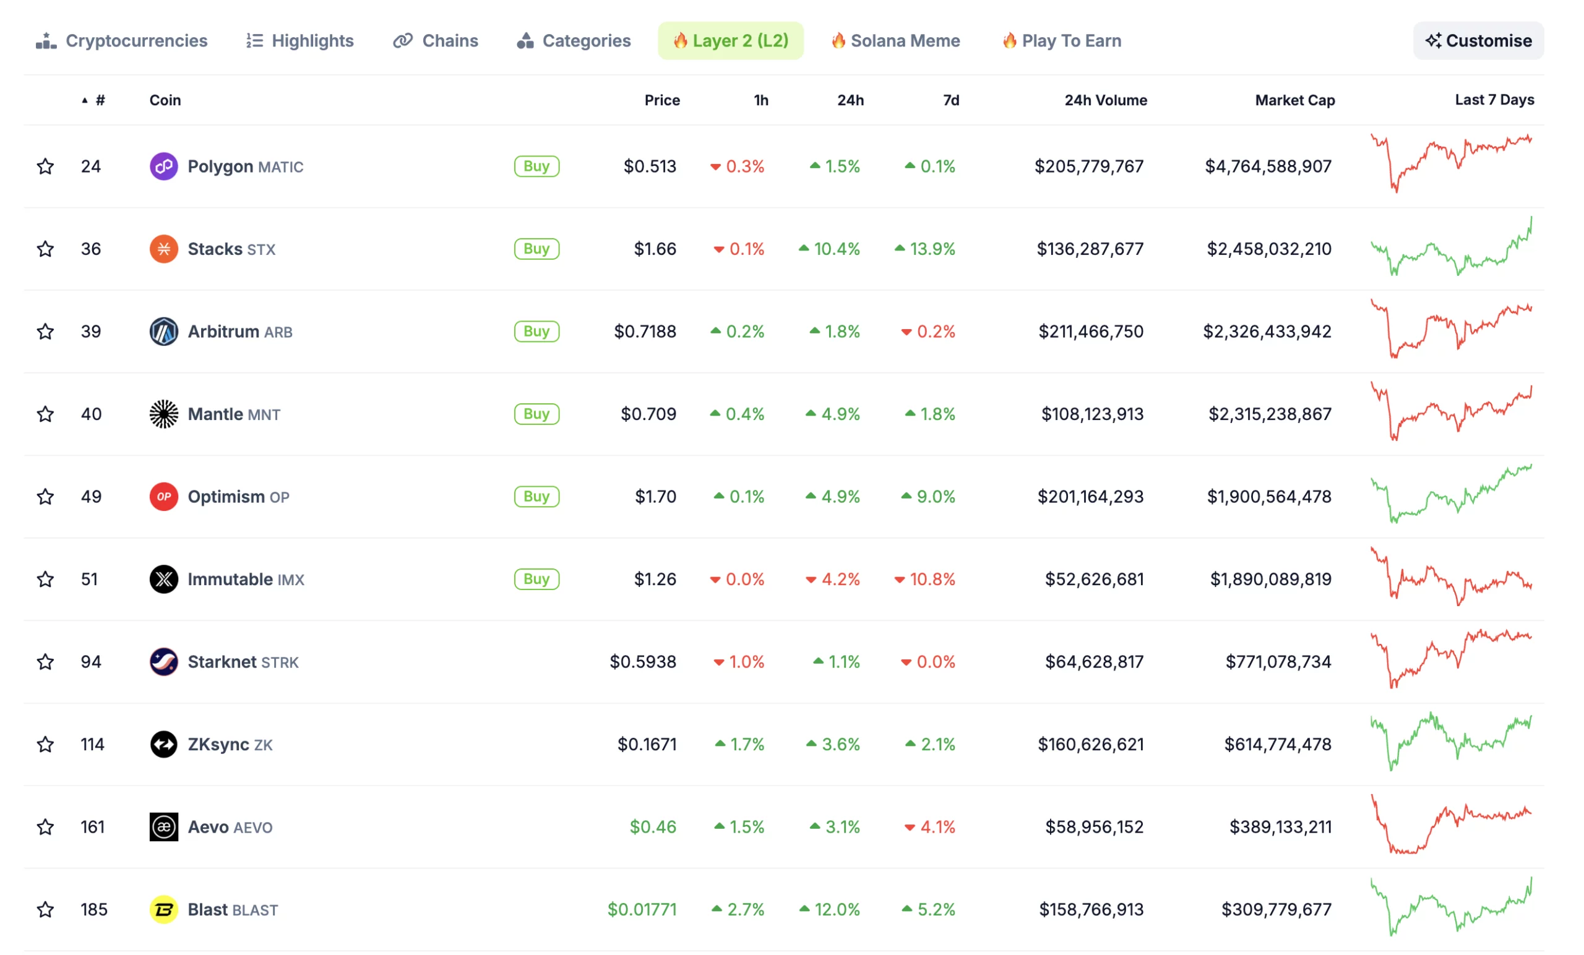Click Aevo price $0.46
Image resolution: width=1584 pixels, height=955 pixels.
point(653,827)
